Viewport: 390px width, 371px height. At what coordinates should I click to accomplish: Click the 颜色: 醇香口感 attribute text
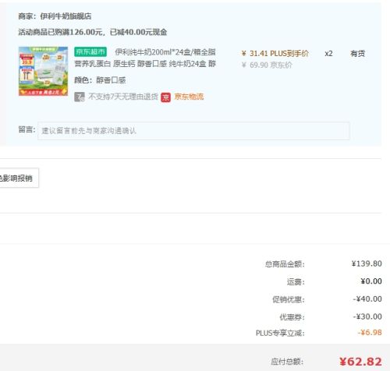[x=100, y=80]
